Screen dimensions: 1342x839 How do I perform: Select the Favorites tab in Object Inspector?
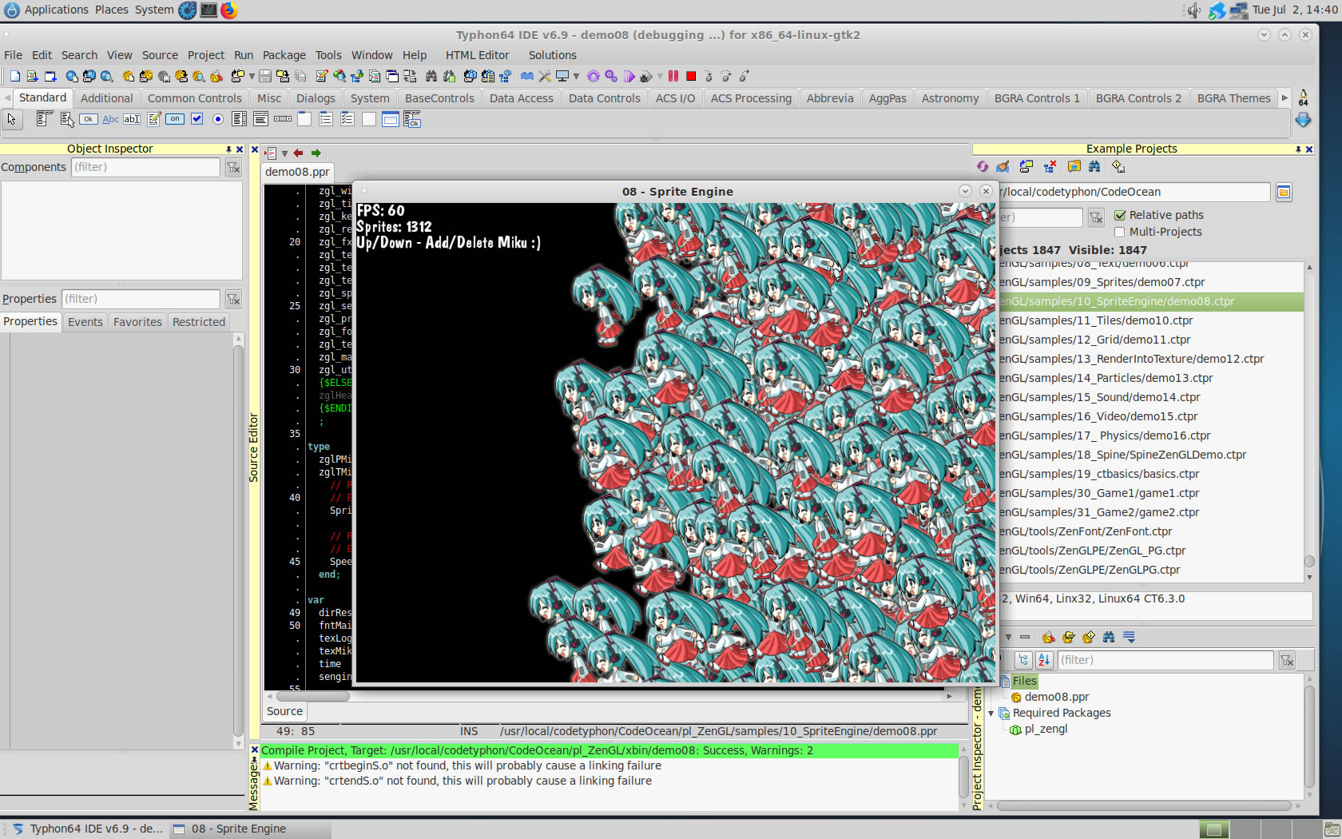click(137, 322)
